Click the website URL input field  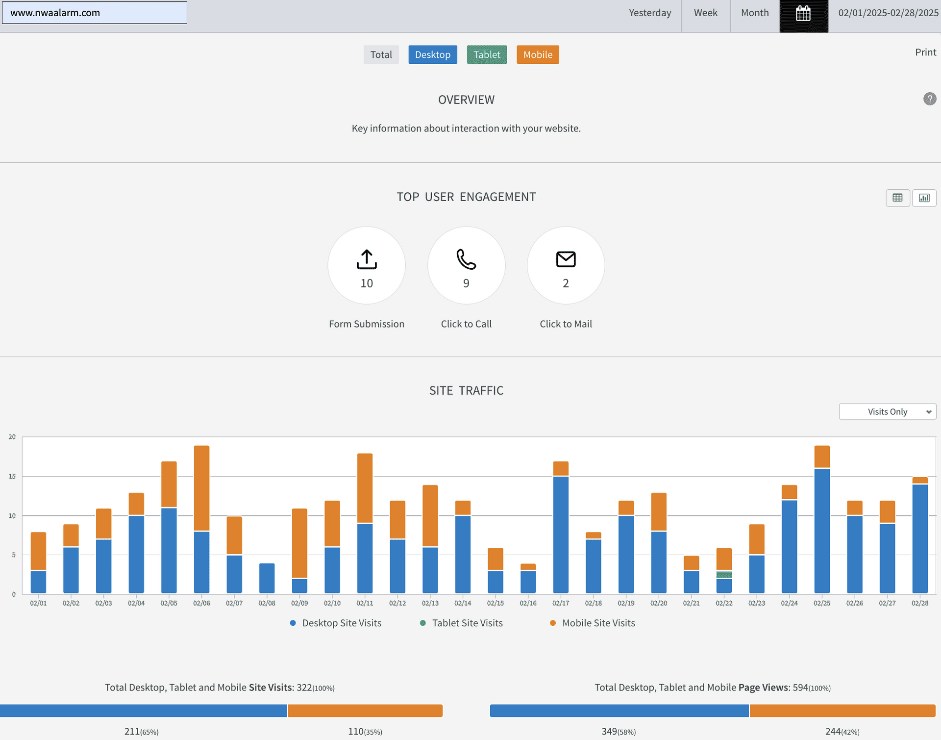[x=95, y=13]
